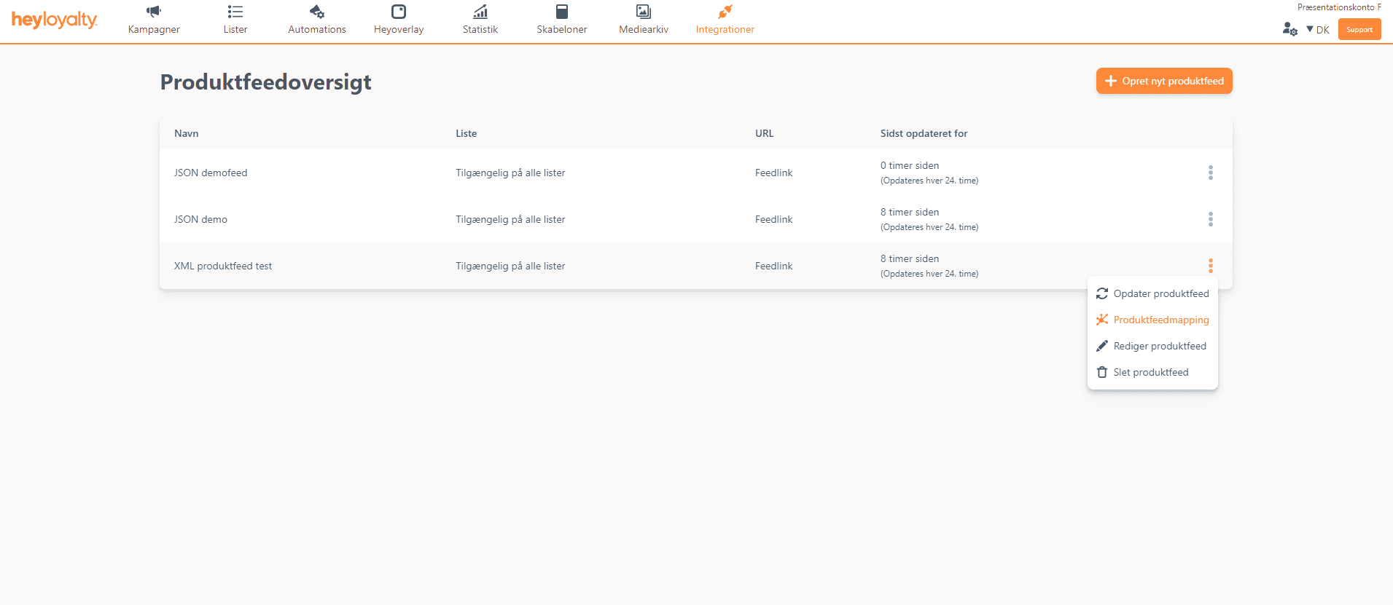This screenshot has width=1393, height=605.
Task: Go to the Automations tab label
Action: tap(317, 30)
